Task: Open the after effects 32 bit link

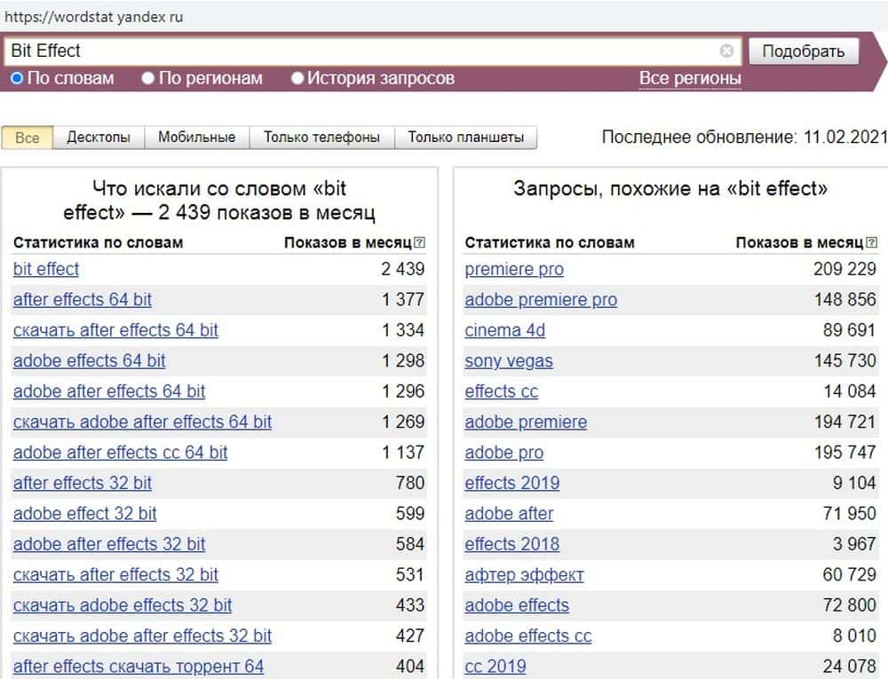Action: point(83,483)
